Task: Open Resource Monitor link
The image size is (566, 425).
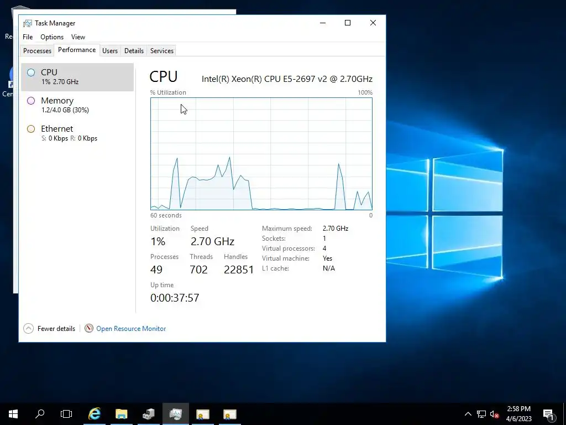Action: (x=131, y=329)
